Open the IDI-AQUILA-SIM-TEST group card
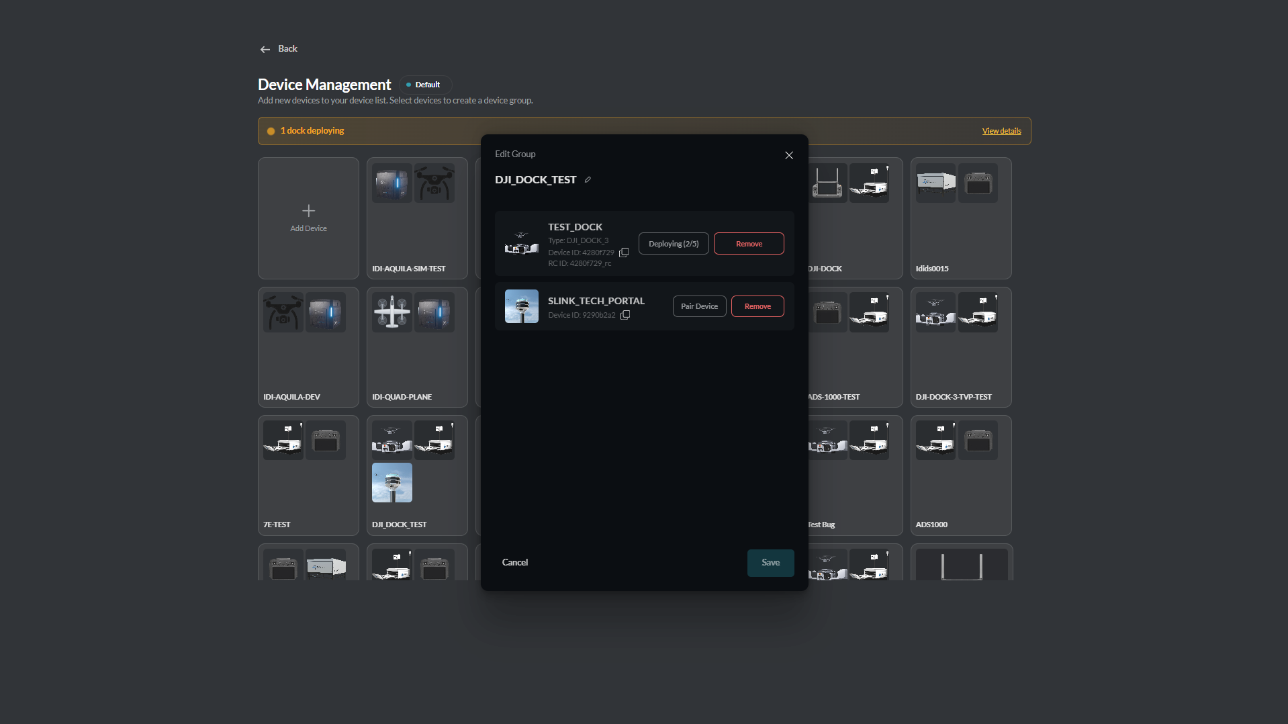1288x724 pixels. click(417, 218)
